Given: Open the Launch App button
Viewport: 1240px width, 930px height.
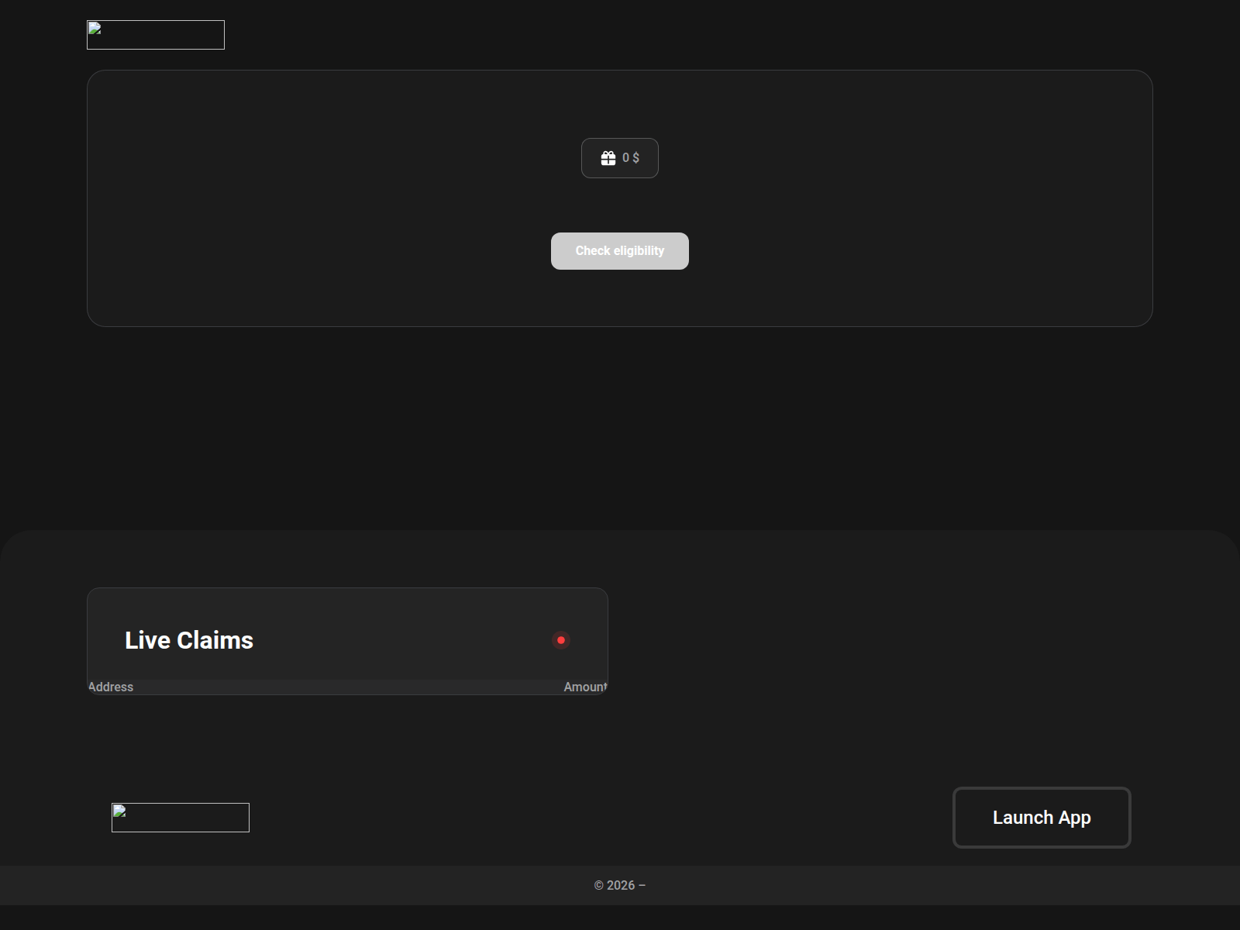Looking at the screenshot, I should [1042, 818].
